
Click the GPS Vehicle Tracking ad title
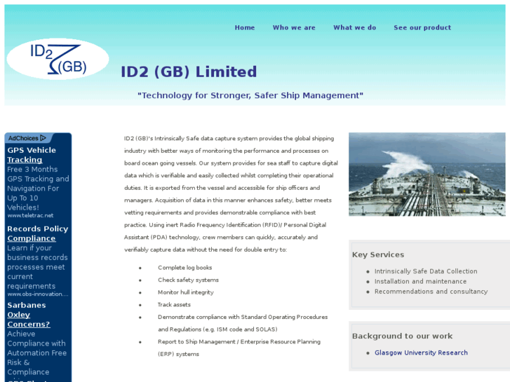click(32, 155)
